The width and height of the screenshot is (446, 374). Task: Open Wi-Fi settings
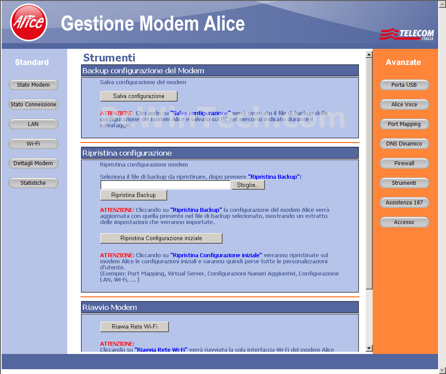pyautogui.click(x=33, y=143)
